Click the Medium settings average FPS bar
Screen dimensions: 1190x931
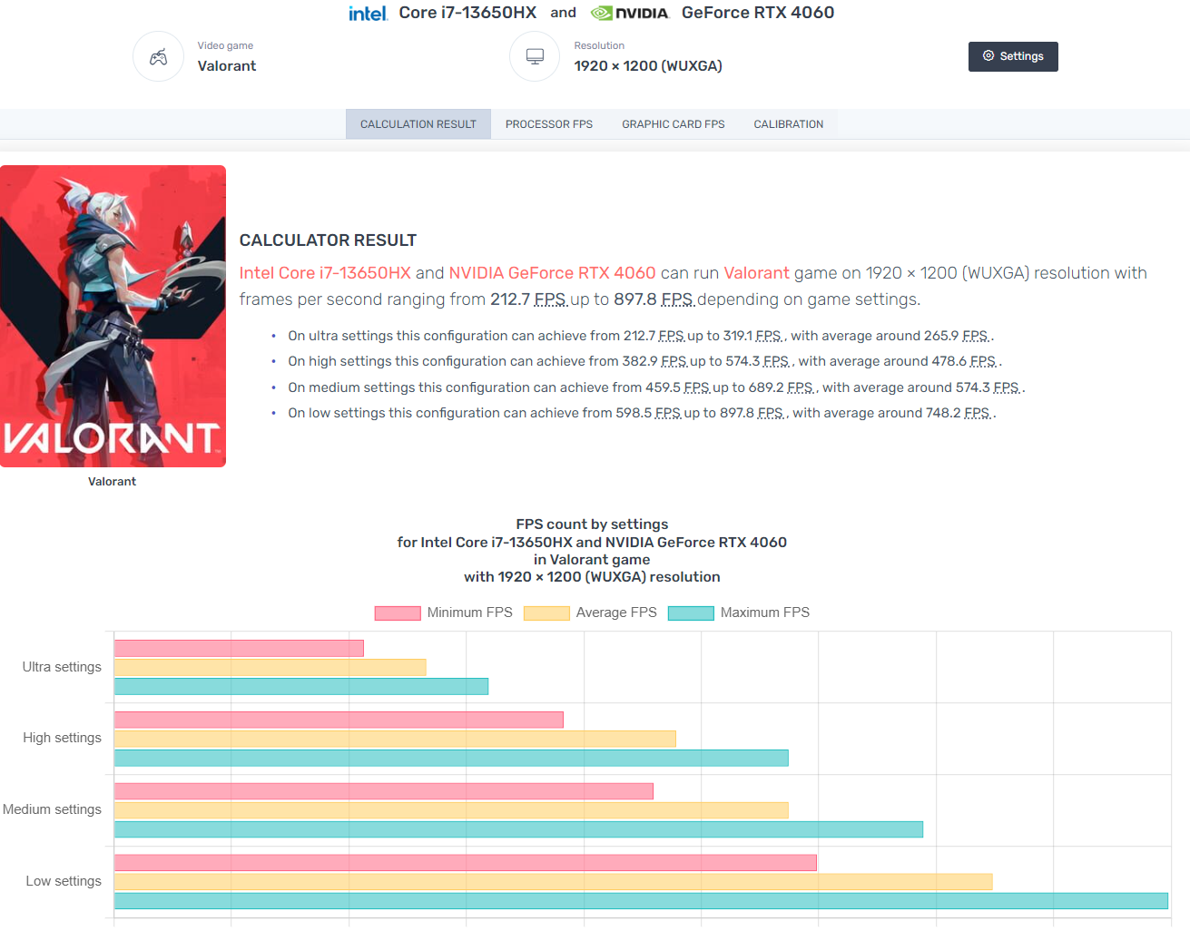click(x=451, y=810)
